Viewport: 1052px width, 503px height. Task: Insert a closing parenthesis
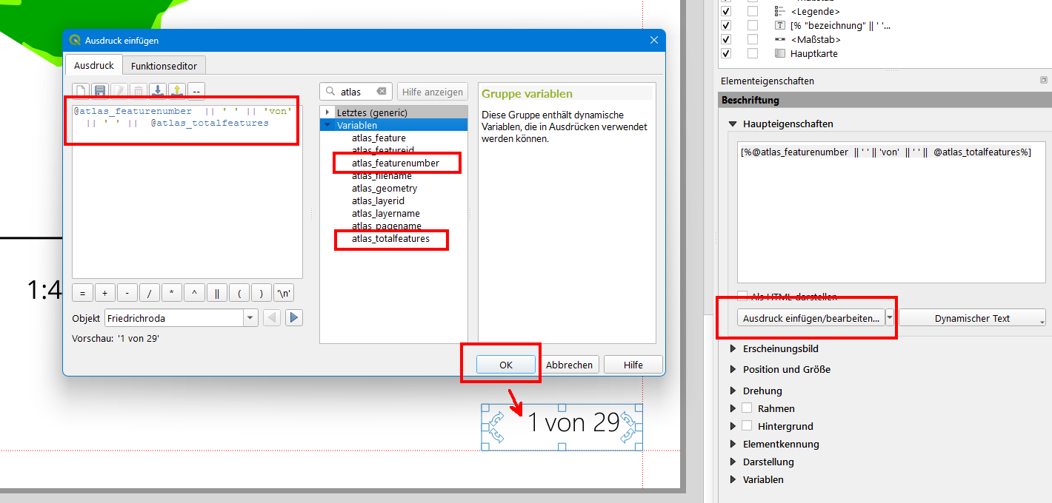click(261, 293)
